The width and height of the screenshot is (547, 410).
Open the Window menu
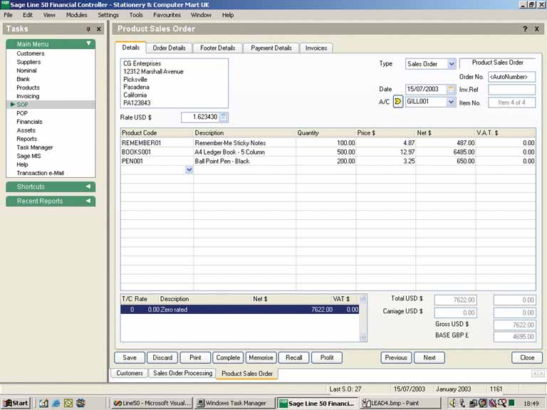[201, 15]
